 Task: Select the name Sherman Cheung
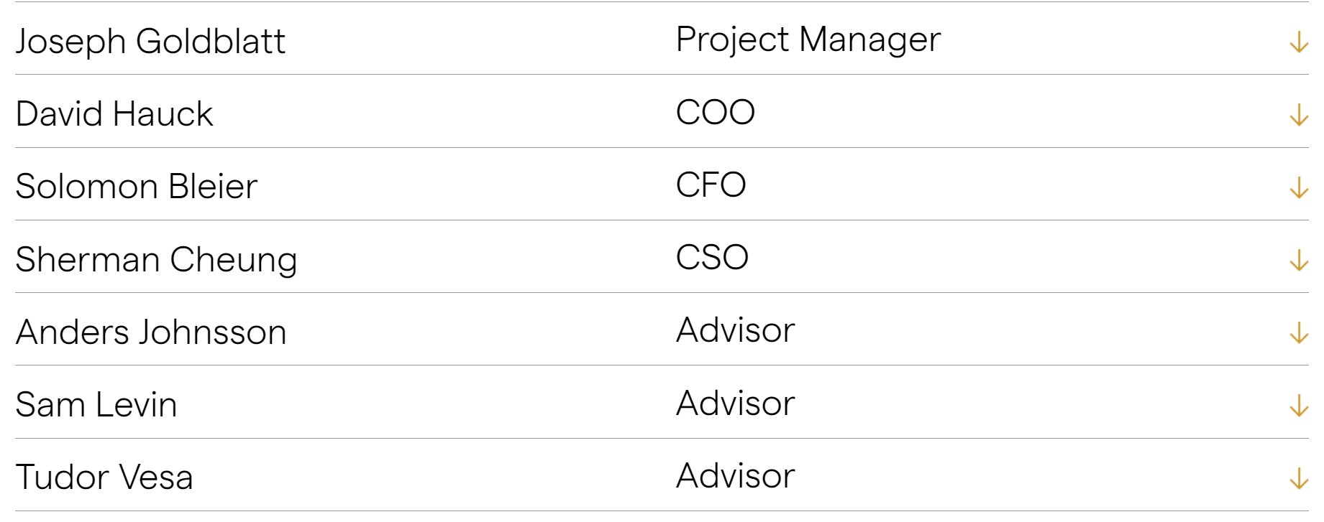(156, 260)
